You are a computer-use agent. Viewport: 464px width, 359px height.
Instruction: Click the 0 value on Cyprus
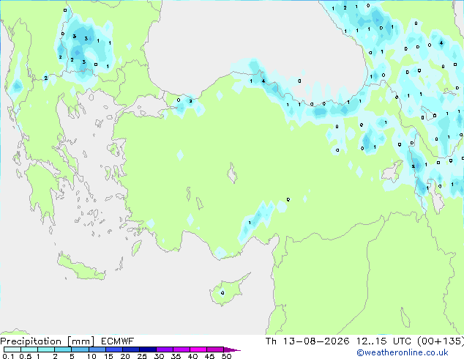[x=222, y=293]
